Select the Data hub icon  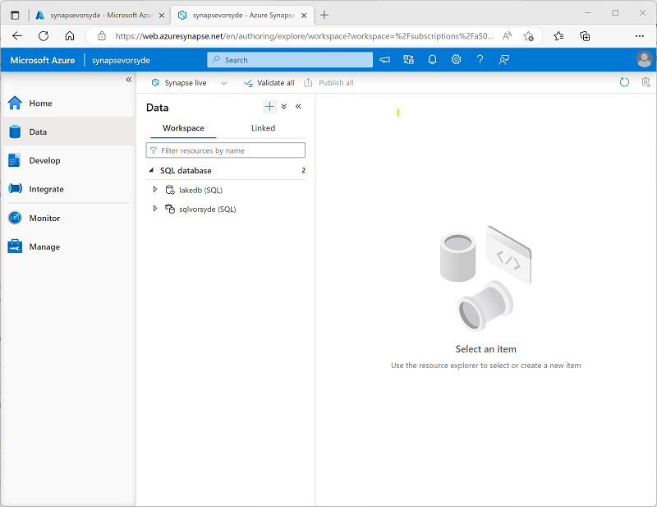(15, 131)
